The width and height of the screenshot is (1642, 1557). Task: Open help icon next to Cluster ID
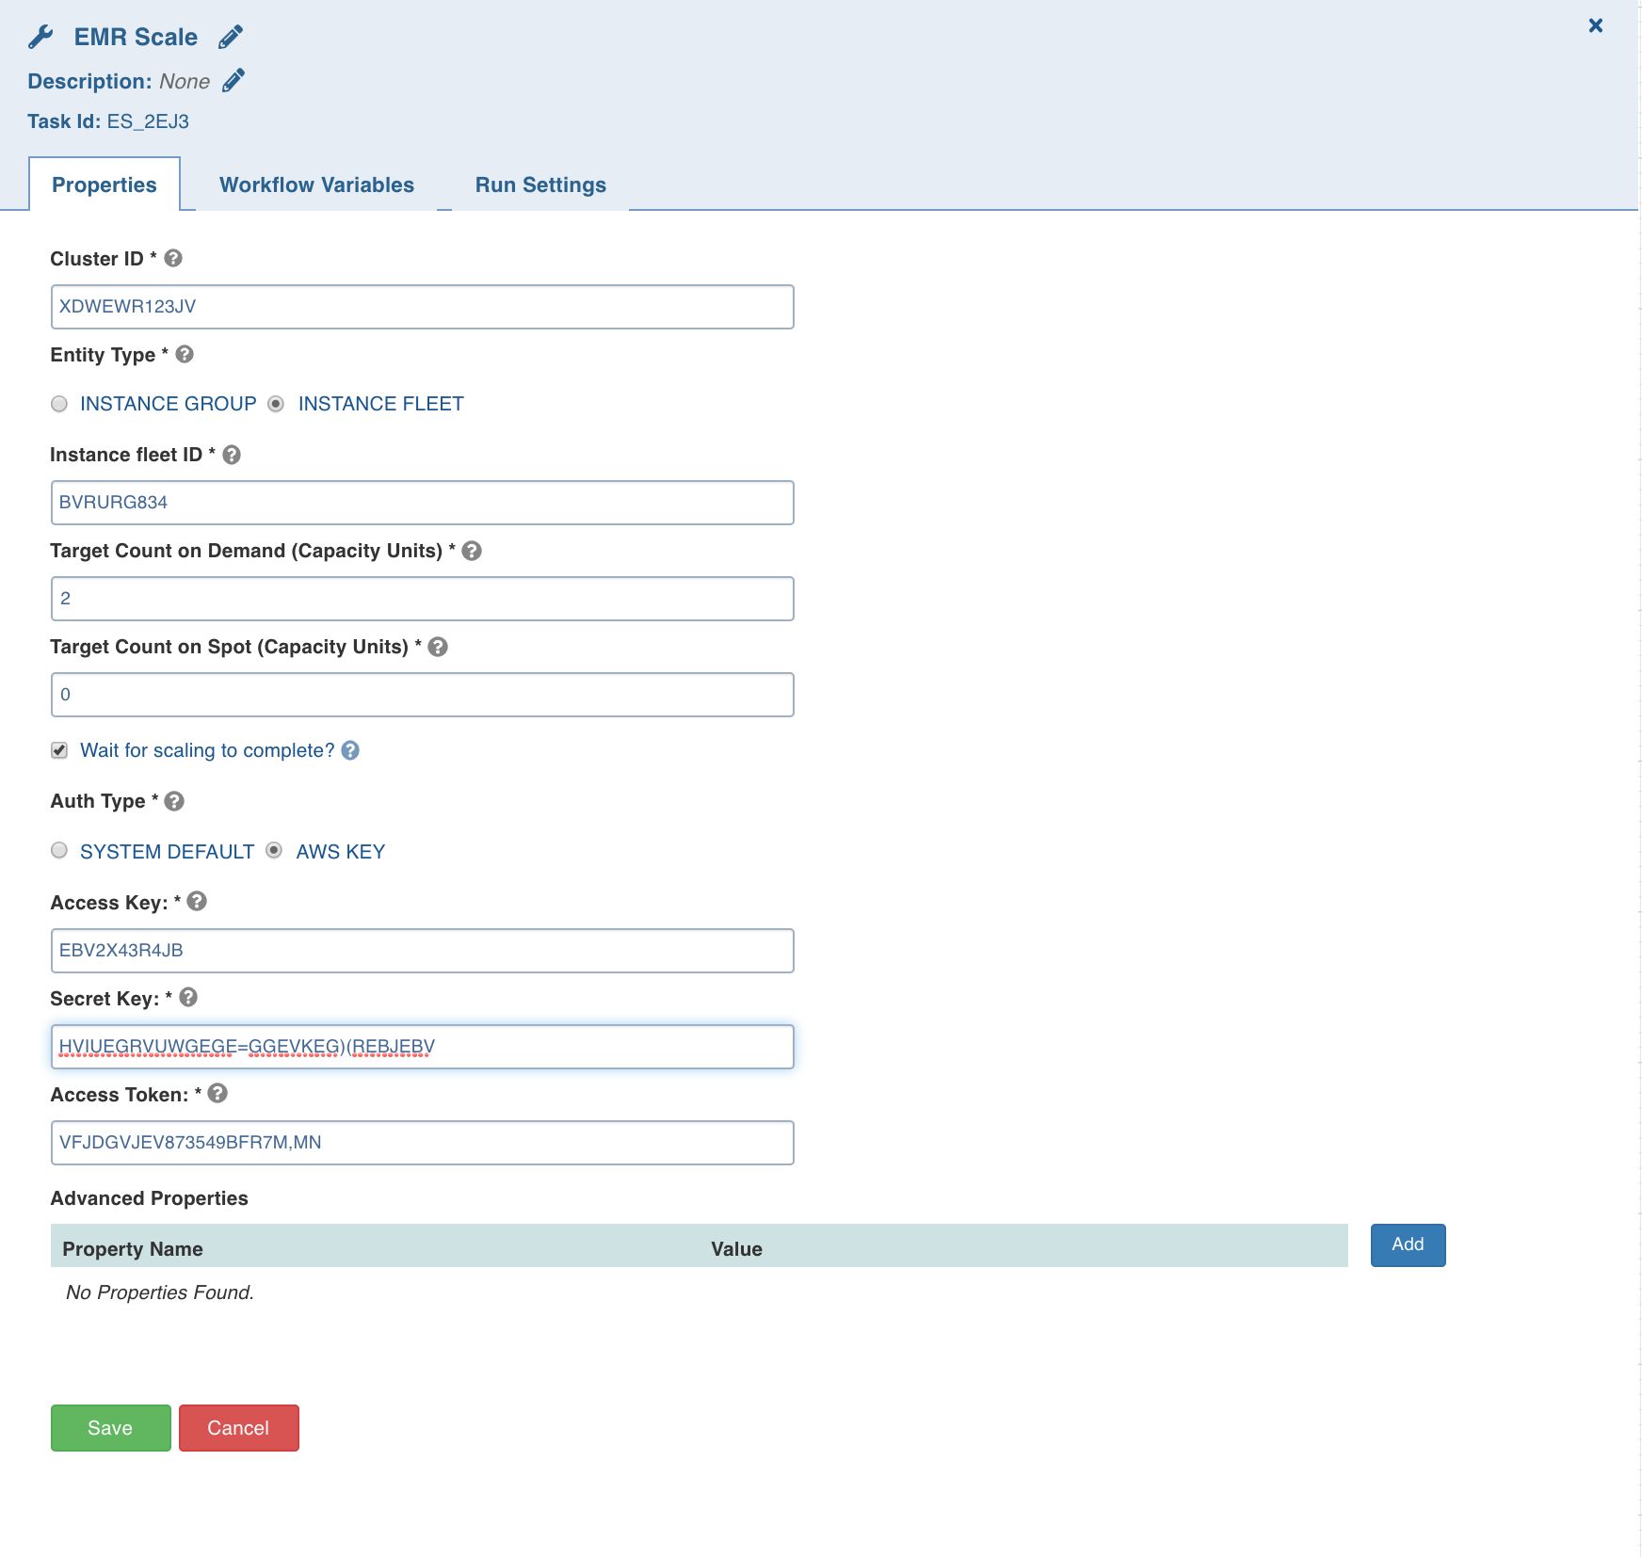pyautogui.click(x=173, y=258)
